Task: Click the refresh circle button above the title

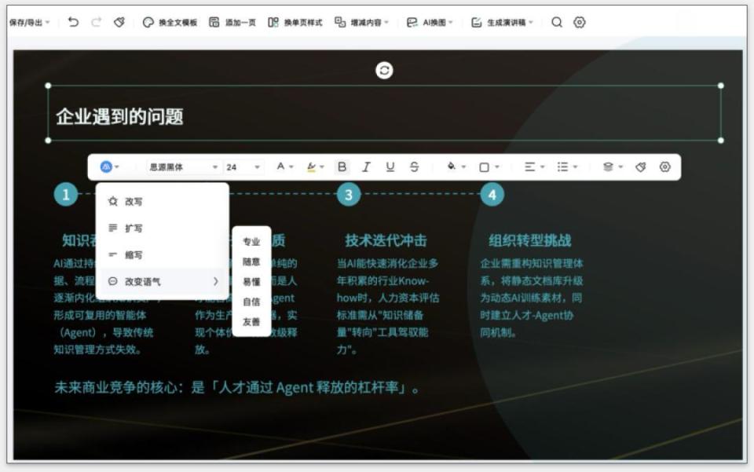Action: [382, 70]
